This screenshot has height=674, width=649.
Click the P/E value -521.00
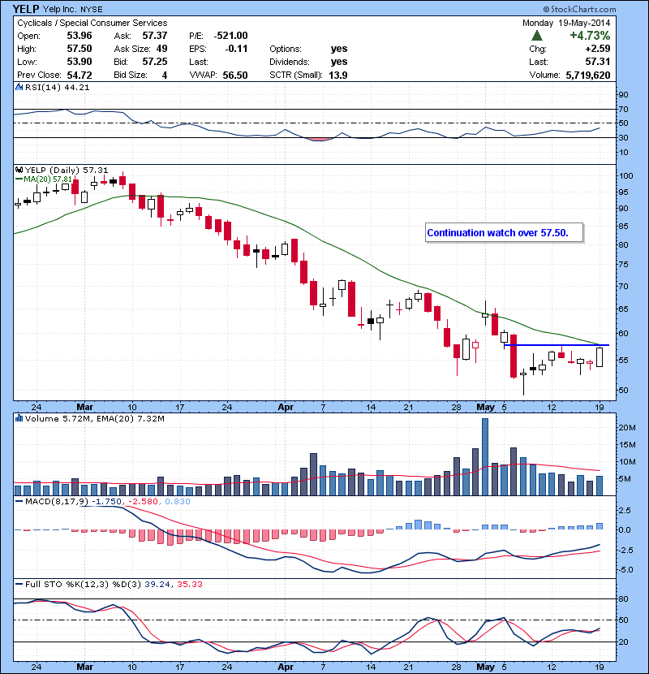230,36
